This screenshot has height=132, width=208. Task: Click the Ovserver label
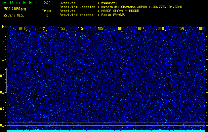coord(67,3)
